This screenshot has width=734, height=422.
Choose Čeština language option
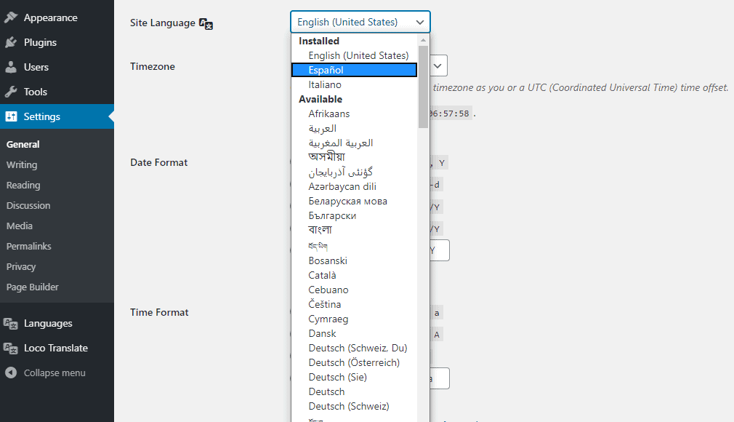354,304
